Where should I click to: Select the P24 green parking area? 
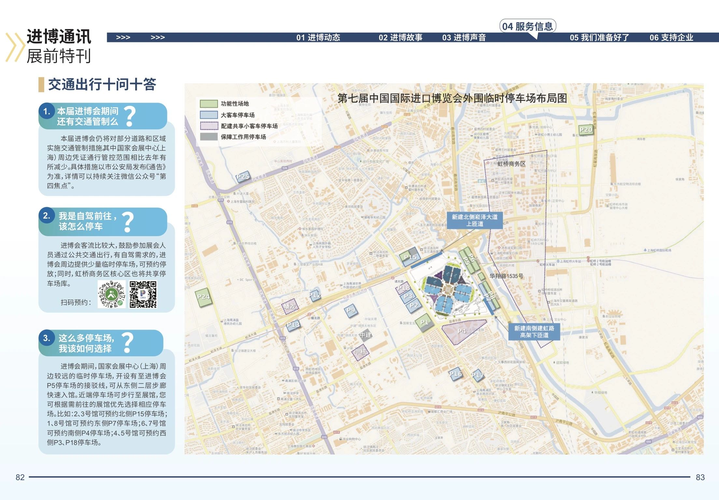204,297
